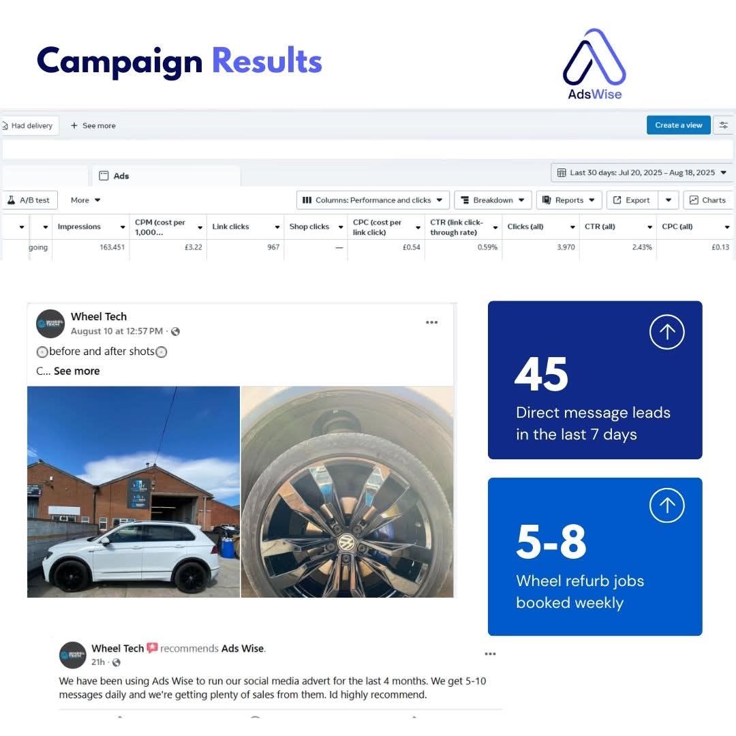Open Wheel Tech name in the recommendation
736x736 pixels.
(x=117, y=649)
